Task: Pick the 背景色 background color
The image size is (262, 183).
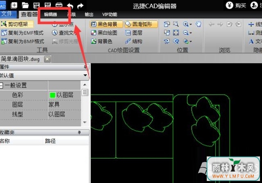Action: coord(102,41)
